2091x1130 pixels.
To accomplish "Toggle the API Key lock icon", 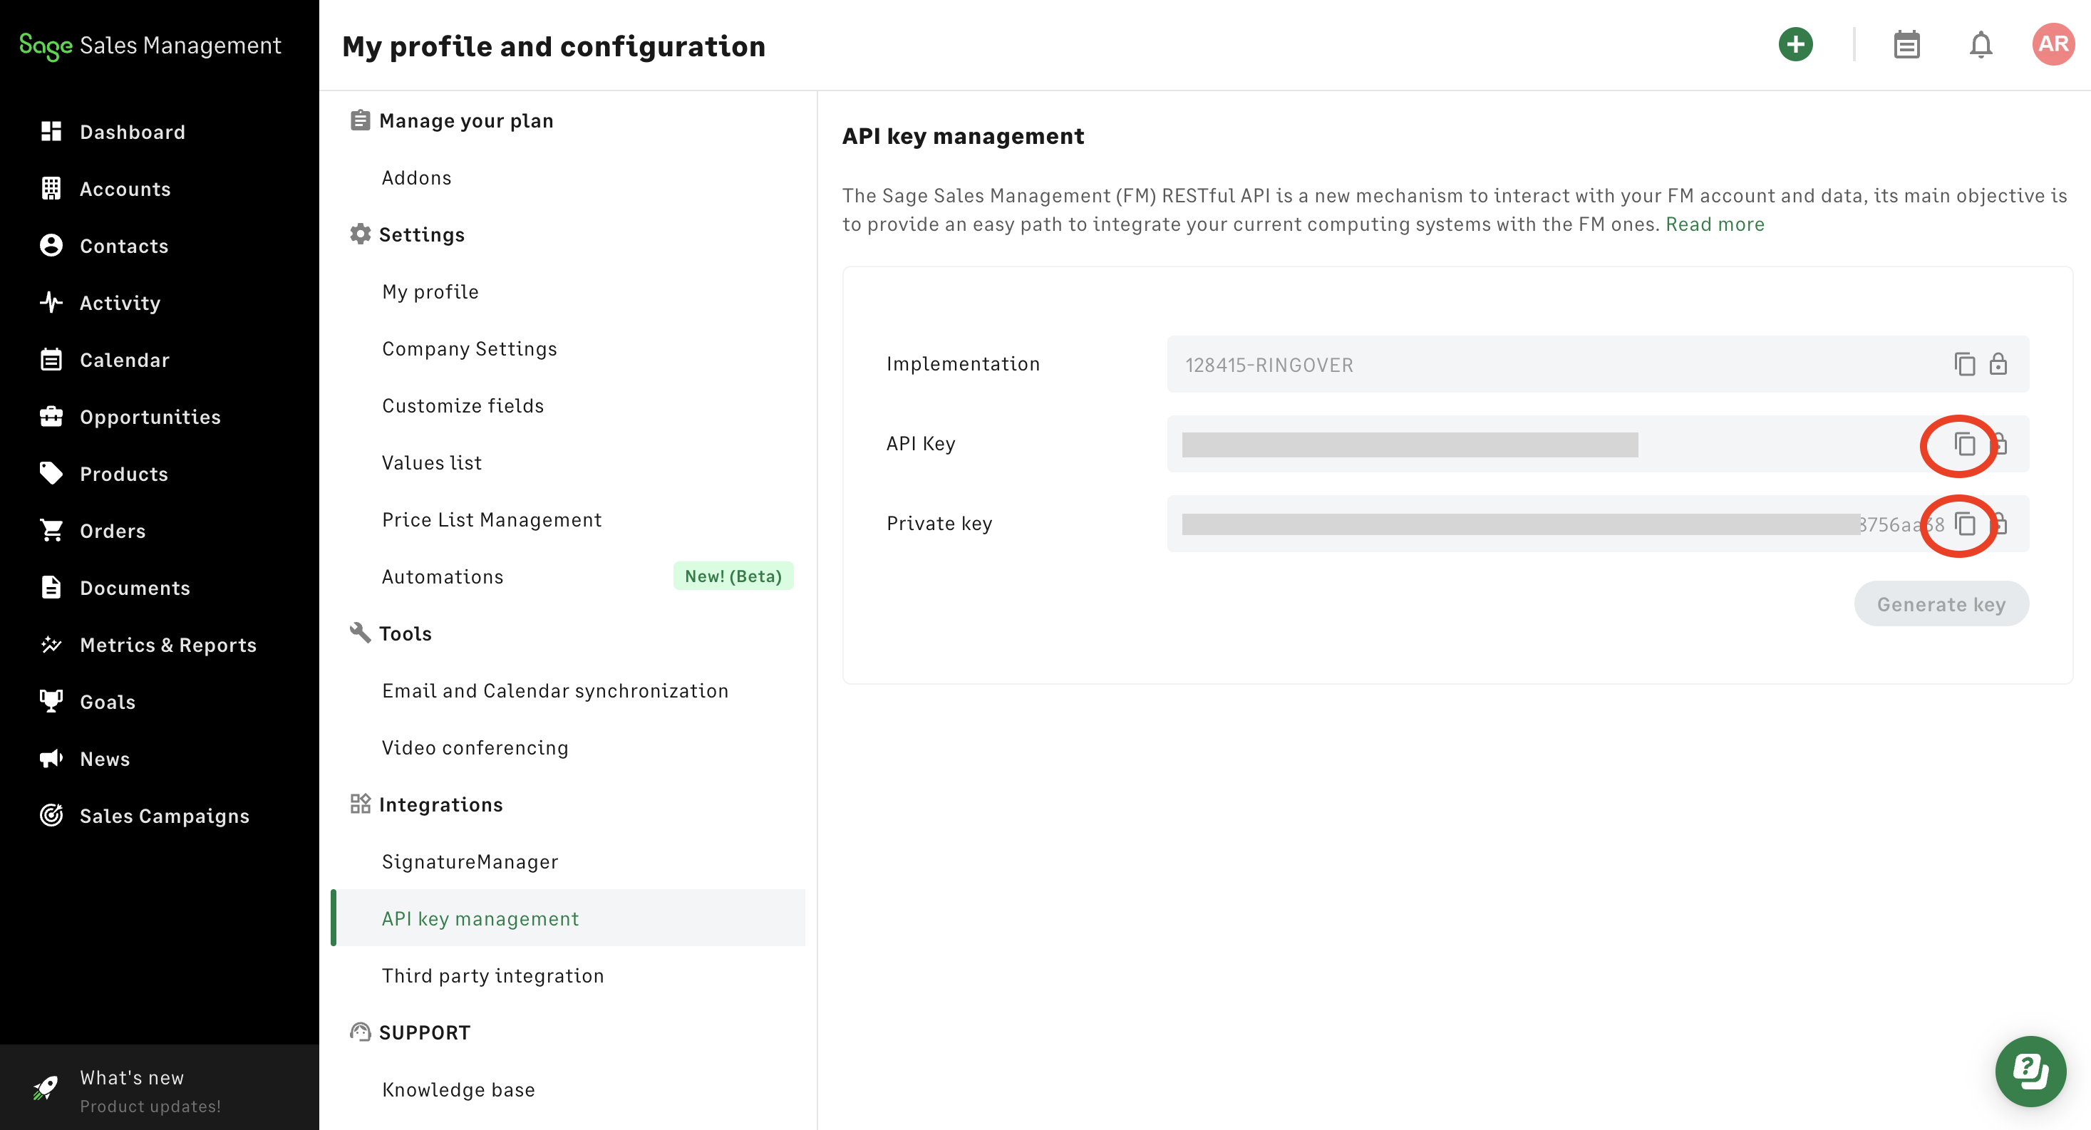I will point(2003,444).
